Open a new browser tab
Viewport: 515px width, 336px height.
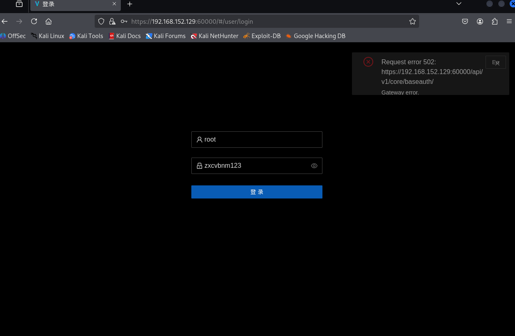click(x=129, y=4)
